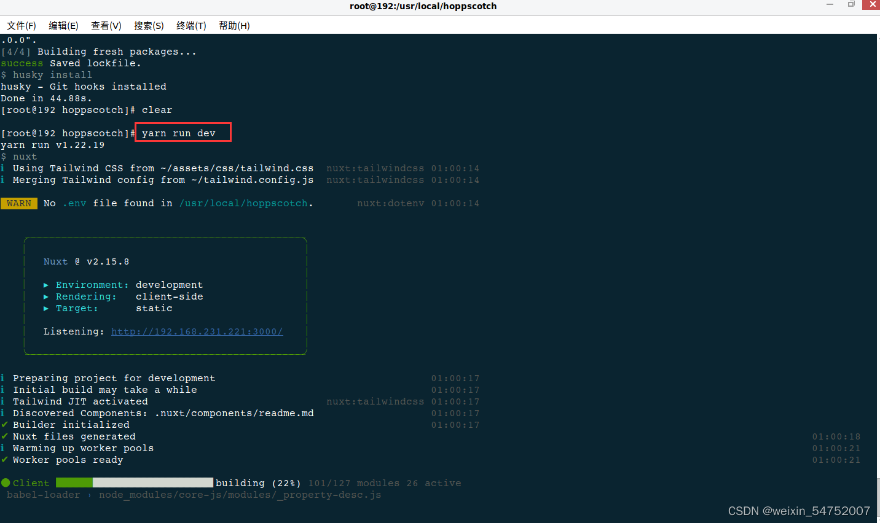Click the /usr/local/hoppscotch path in the WARN line
The image size is (880, 523).
244,203
